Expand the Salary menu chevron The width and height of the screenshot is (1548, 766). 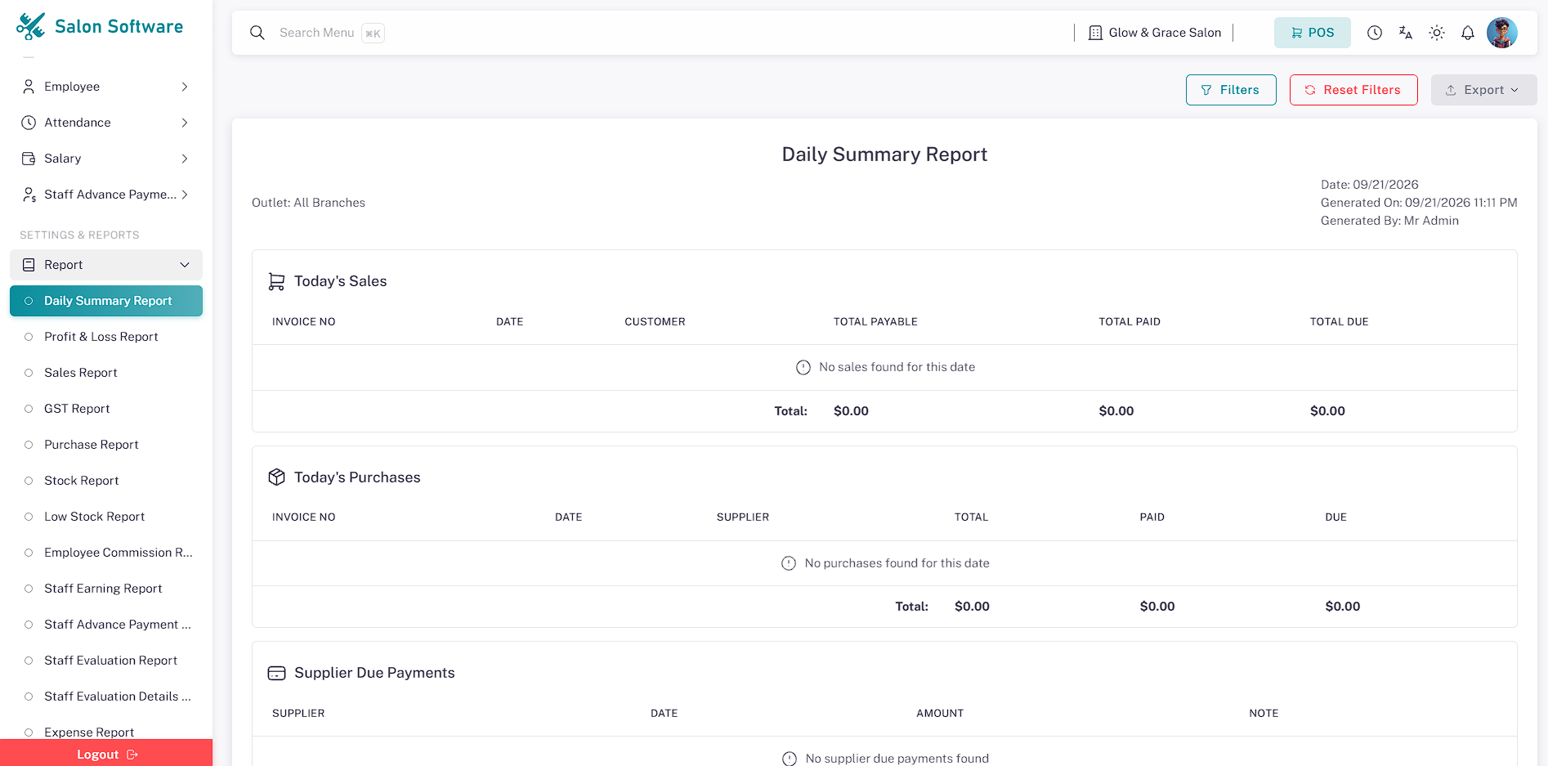tap(185, 159)
